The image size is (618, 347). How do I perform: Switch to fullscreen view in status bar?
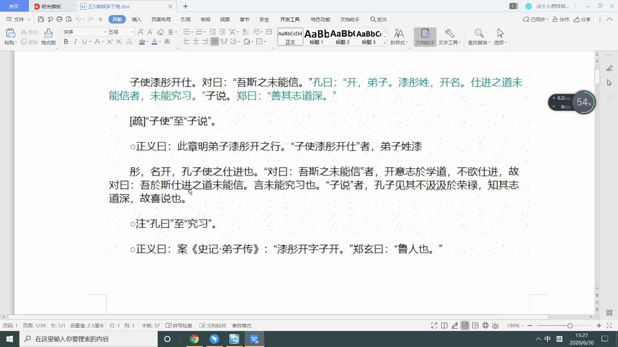pos(434,325)
